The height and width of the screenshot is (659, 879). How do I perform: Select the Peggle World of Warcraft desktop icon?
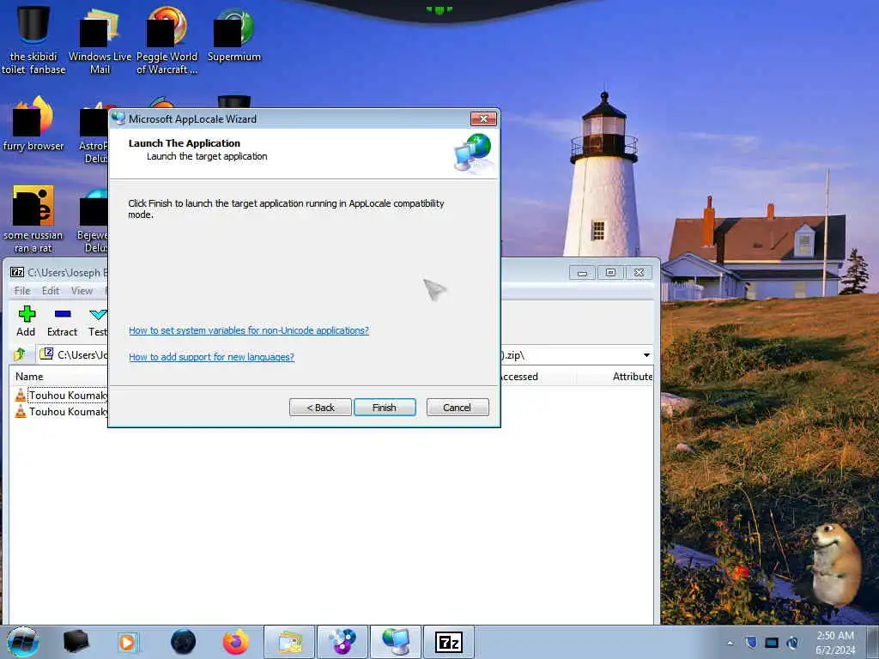[x=167, y=39]
